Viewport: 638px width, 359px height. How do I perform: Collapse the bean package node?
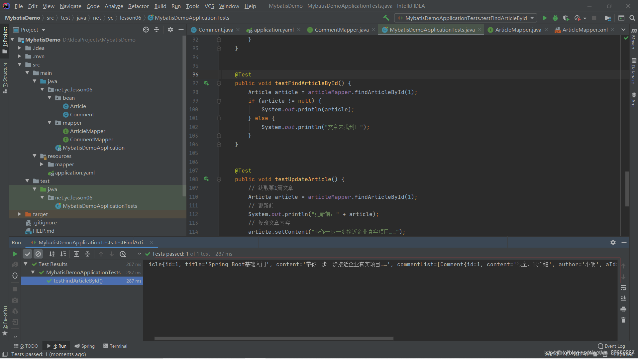click(x=50, y=98)
